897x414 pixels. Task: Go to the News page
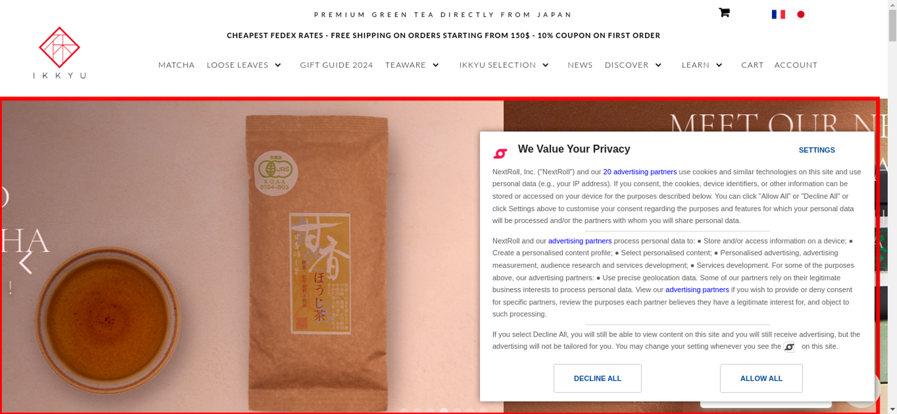(580, 65)
